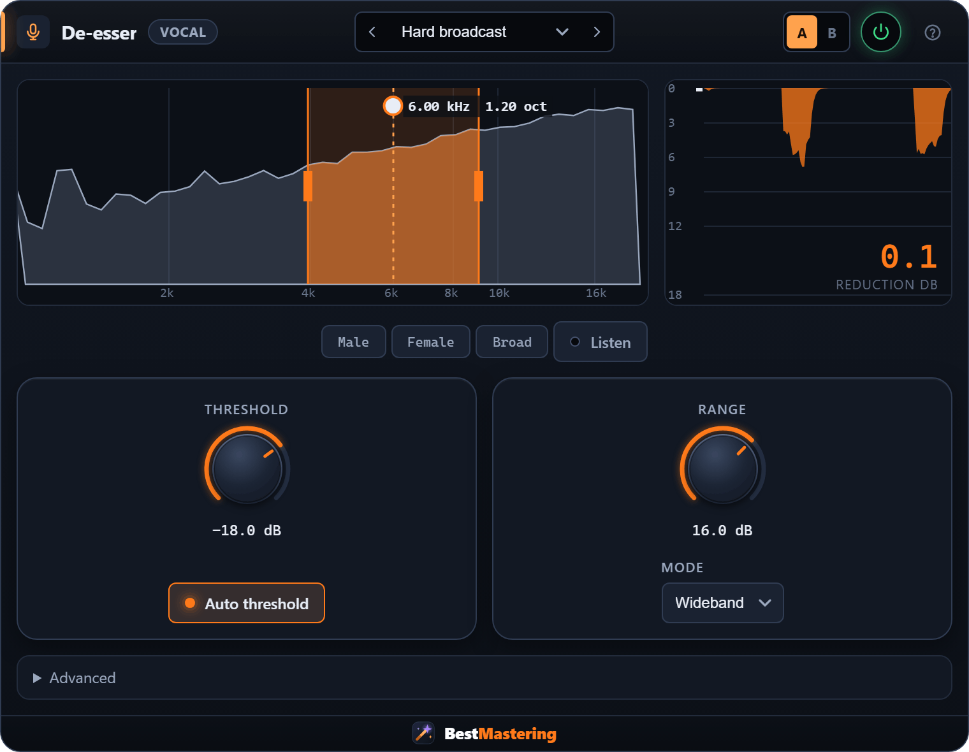Toggle Listen mode

(601, 342)
